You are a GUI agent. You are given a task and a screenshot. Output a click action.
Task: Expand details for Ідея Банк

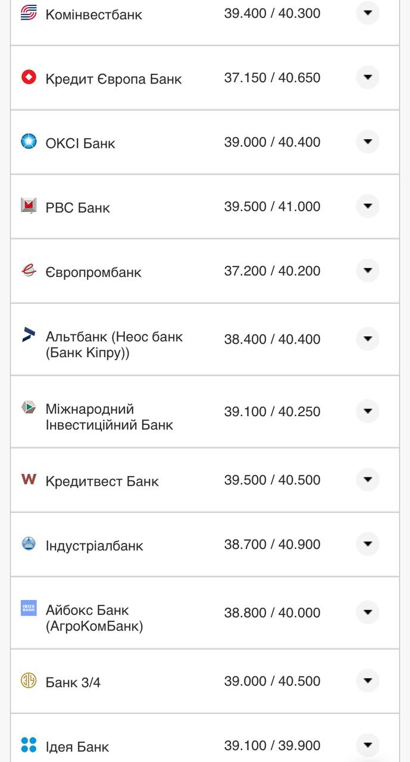pyautogui.click(x=368, y=745)
